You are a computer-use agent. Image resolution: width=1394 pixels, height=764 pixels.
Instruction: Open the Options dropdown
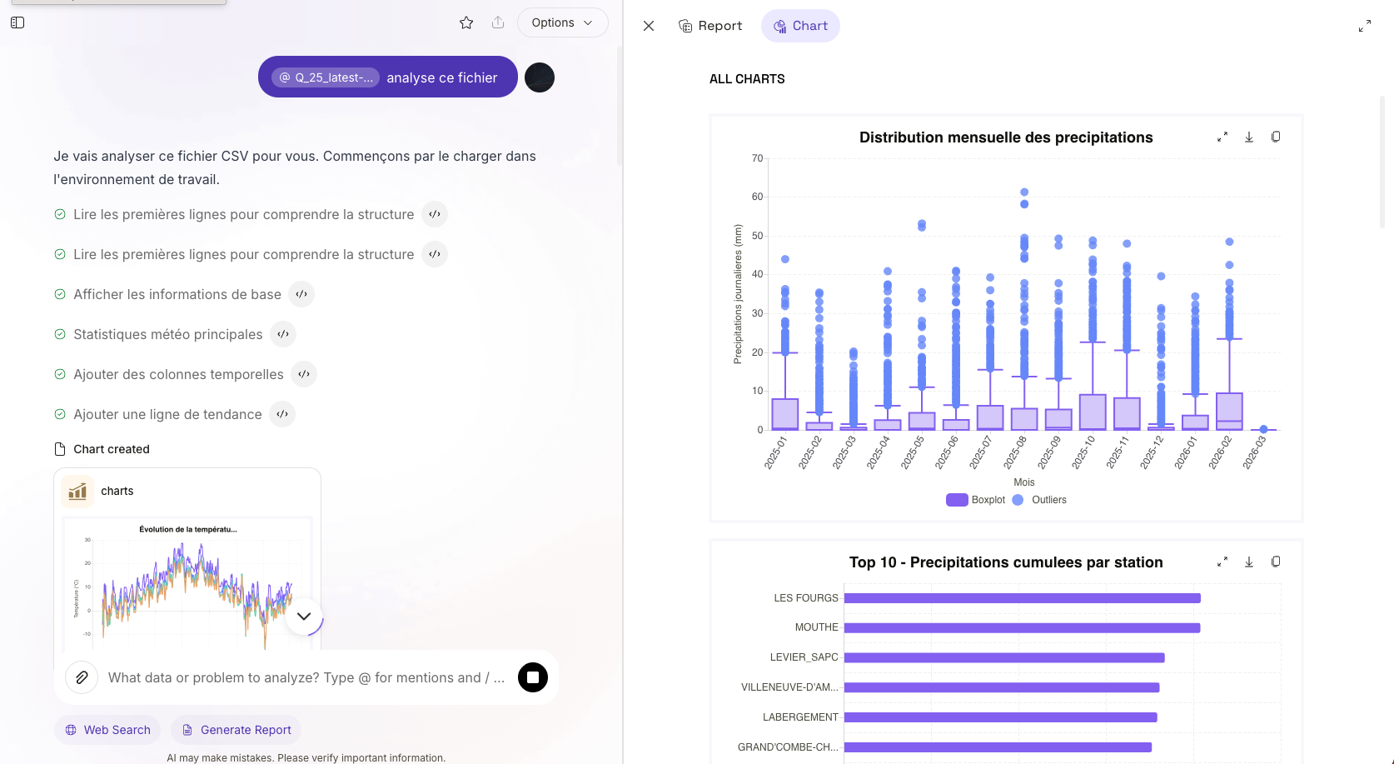point(563,22)
